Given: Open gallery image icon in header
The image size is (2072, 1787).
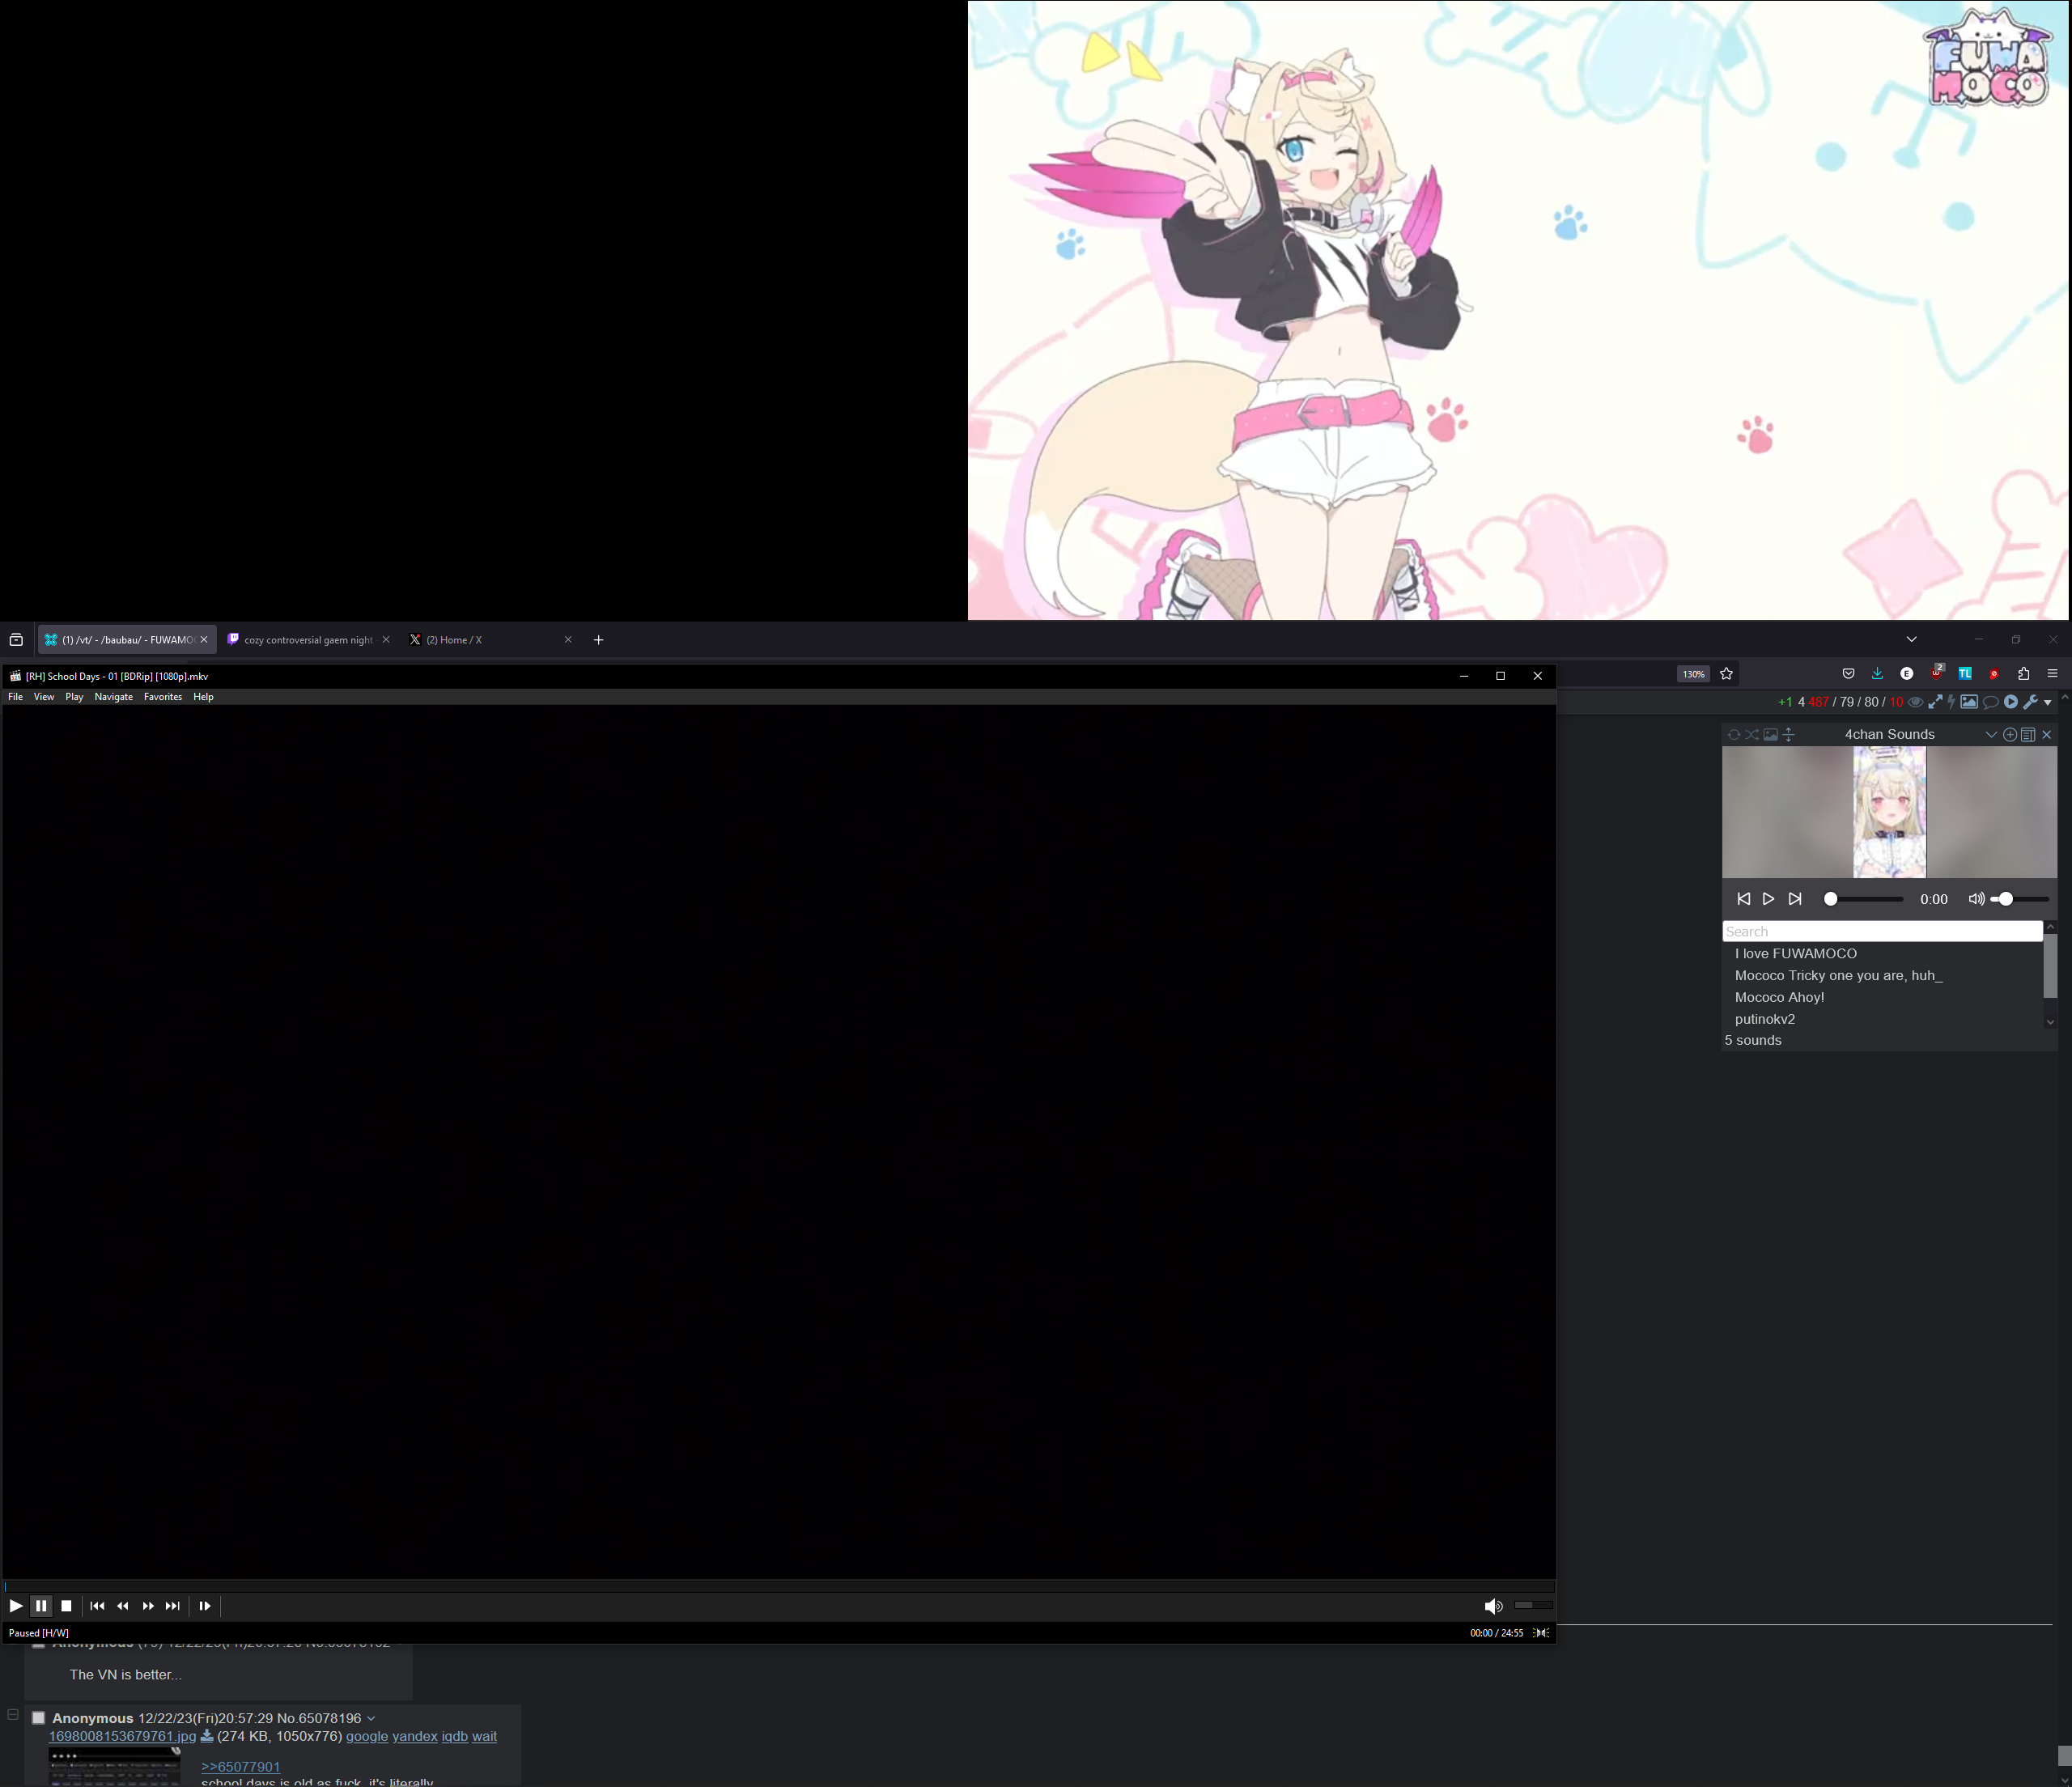Looking at the screenshot, I should tap(1968, 702).
